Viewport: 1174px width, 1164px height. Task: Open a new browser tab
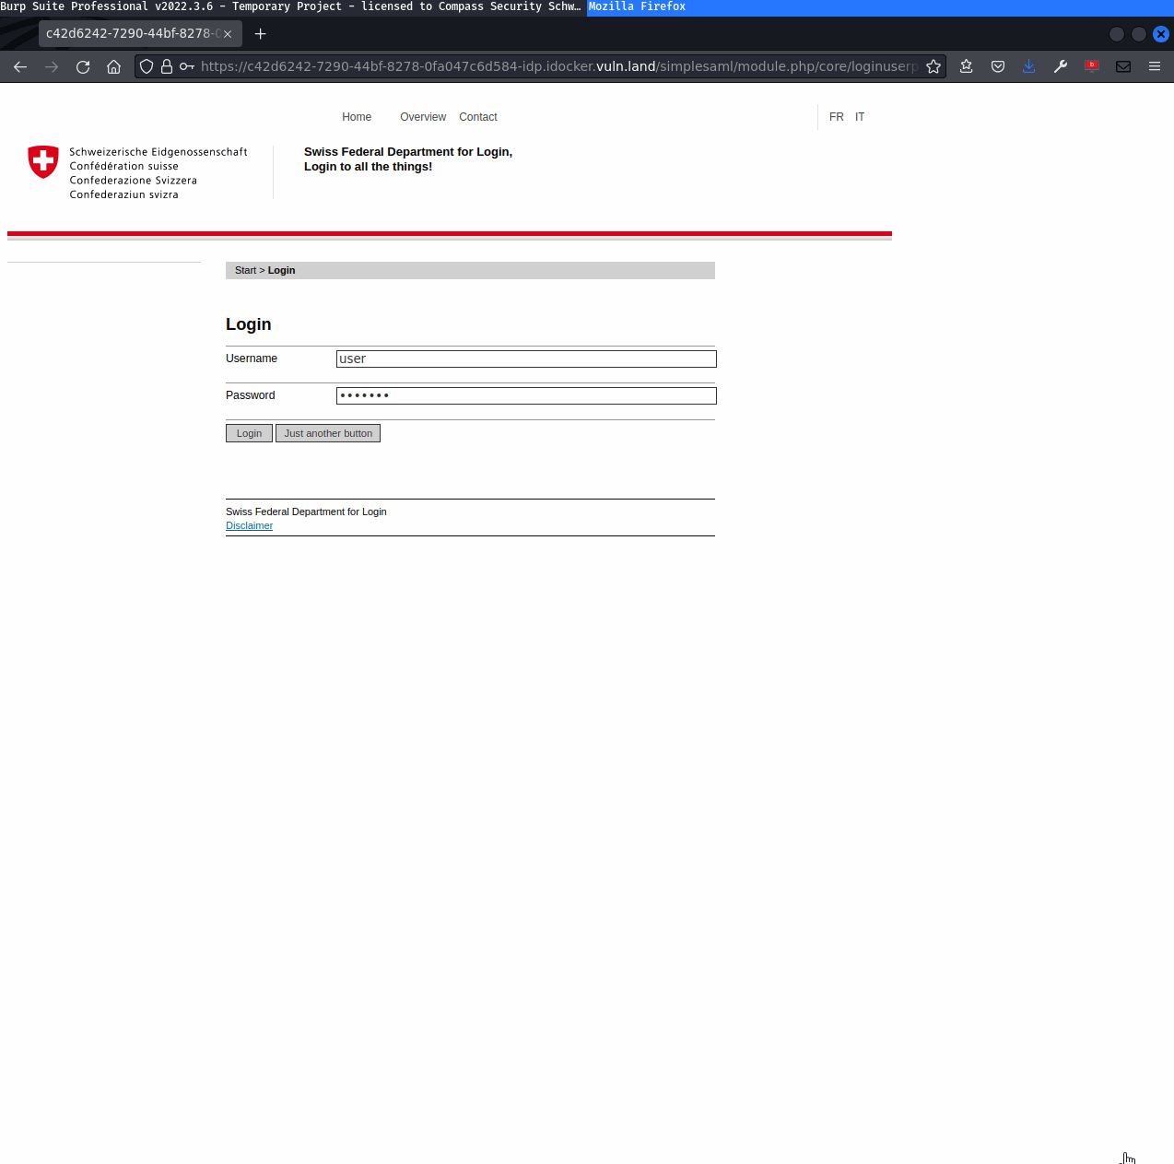(260, 33)
